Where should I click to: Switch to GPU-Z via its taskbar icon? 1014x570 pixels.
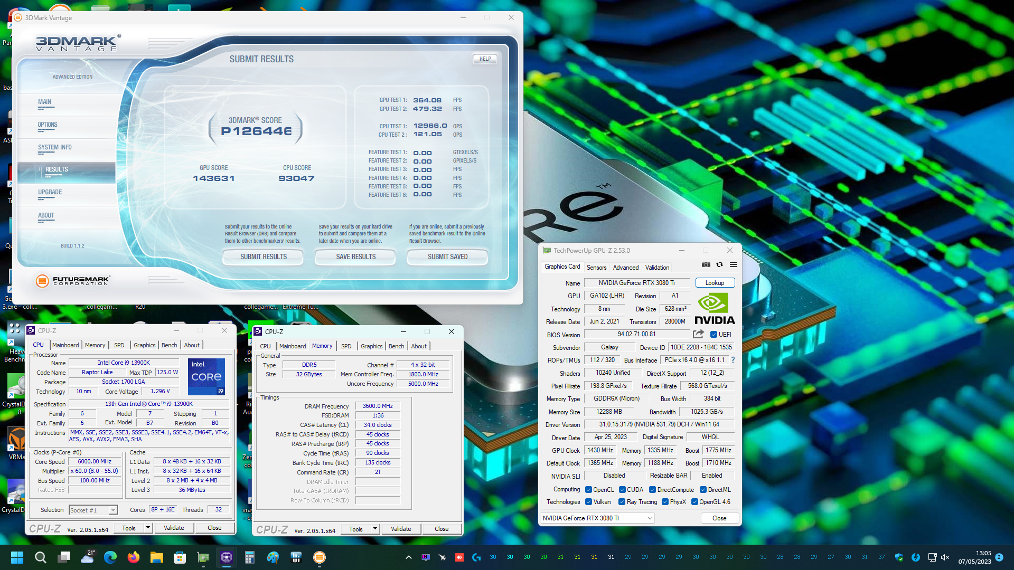pos(203,557)
